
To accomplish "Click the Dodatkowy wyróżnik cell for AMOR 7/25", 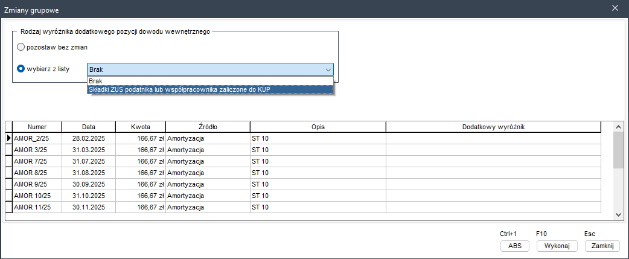I will (x=493, y=161).
